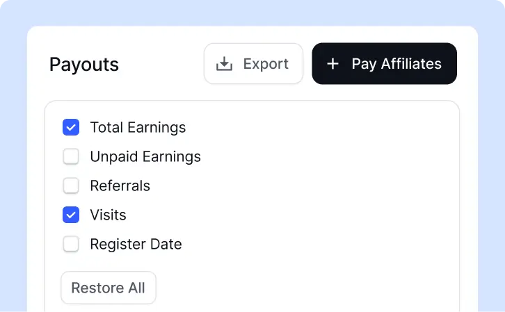Click the plus icon in Pay Affiliates
Screen dimensions: 505x312
point(332,64)
